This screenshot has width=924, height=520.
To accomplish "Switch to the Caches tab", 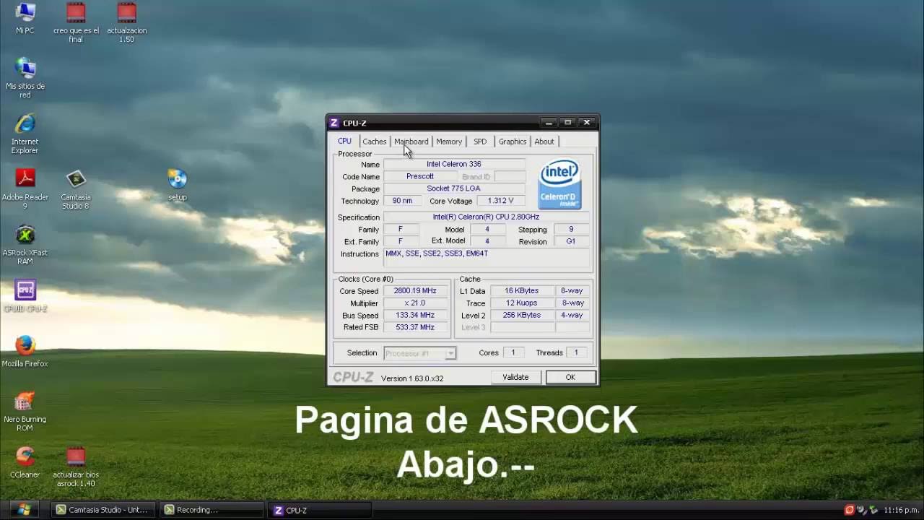I will coord(374,142).
